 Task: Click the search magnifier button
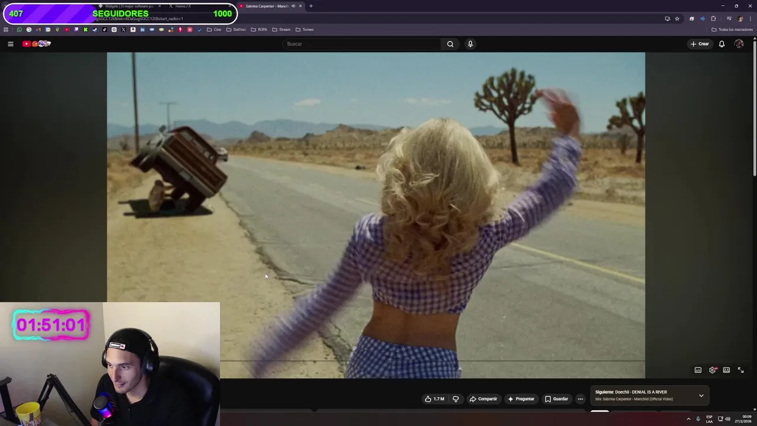point(450,44)
